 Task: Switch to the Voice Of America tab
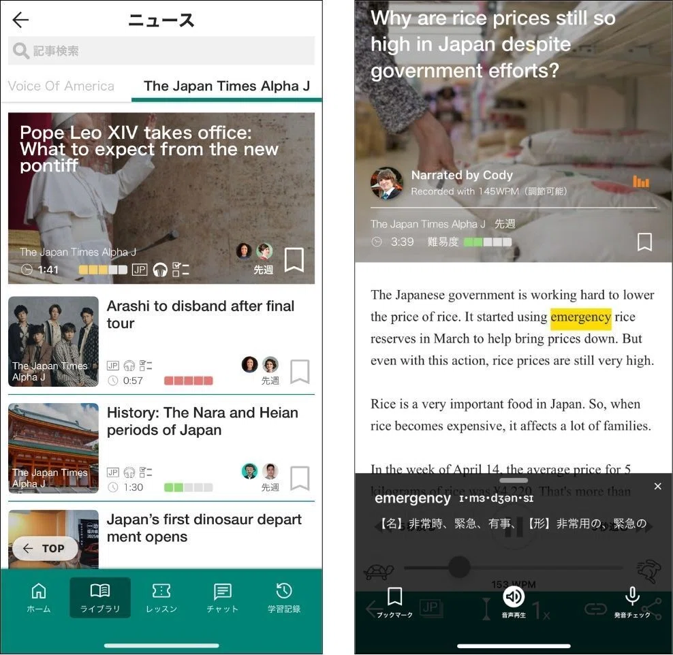61,86
